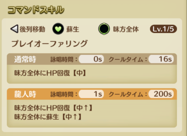
Task: Click the 16s cooltime value field
Action: click(161, 59)
